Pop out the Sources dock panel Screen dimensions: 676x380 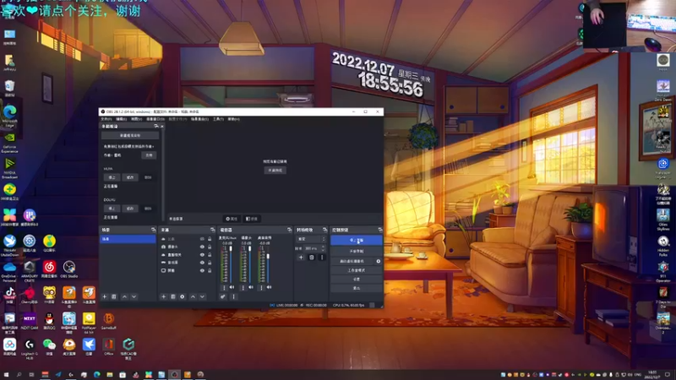point(212,230)
